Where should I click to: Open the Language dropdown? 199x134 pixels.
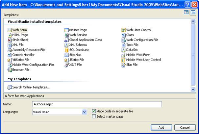[84, 112]
